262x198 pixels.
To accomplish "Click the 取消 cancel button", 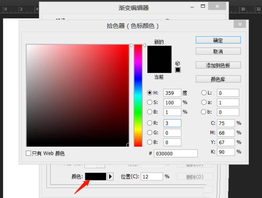I will coord(218,51).
